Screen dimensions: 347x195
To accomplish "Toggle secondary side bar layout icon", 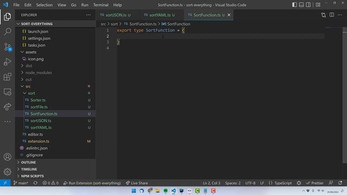I will 308,5.
